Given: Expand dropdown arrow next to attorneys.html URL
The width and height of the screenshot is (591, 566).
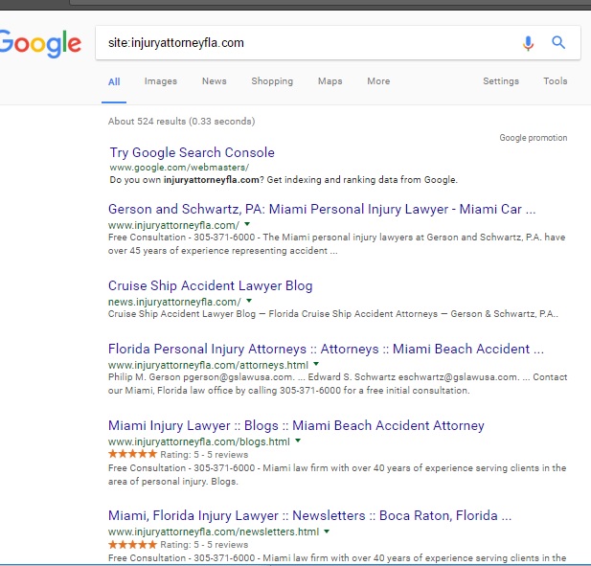Looking at the screenshot, I should (316, 364).
